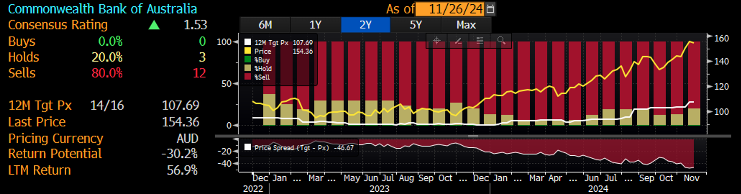Click the Pricing Currency label
The width and height of the screenshot is (741, 194).
pyautogui.click(x=56, y=138)
